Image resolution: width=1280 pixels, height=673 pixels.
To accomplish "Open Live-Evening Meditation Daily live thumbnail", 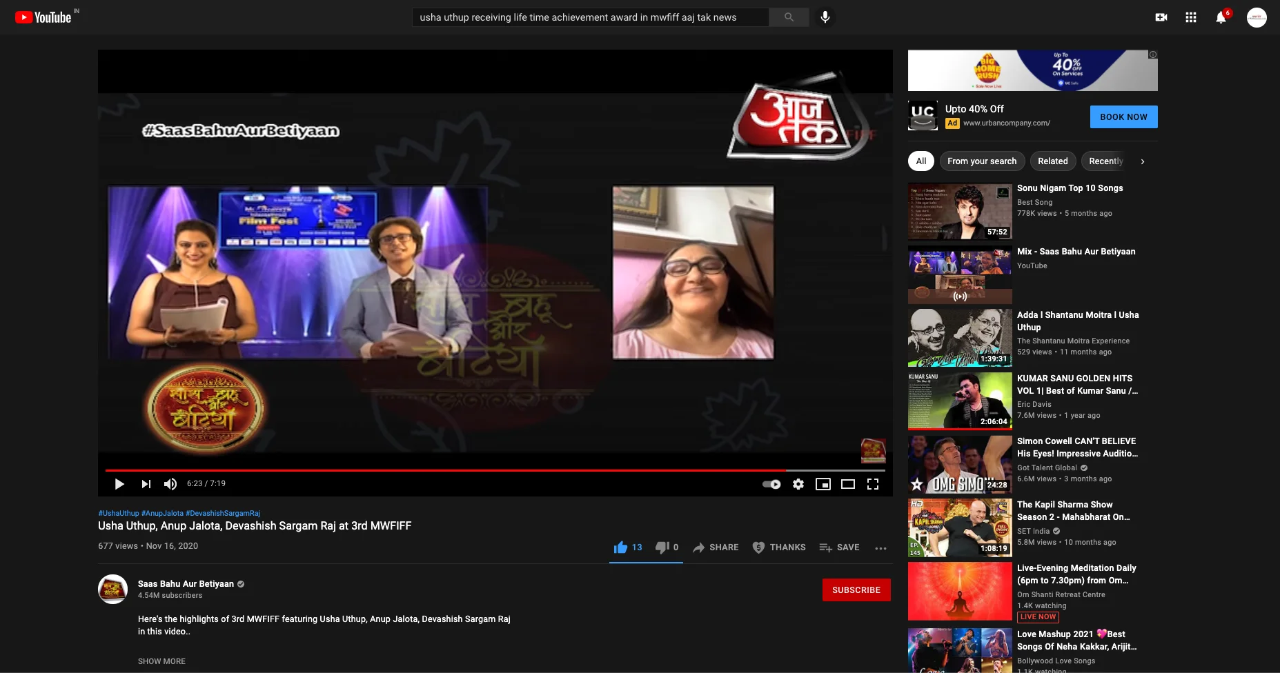I will (960, 591).
